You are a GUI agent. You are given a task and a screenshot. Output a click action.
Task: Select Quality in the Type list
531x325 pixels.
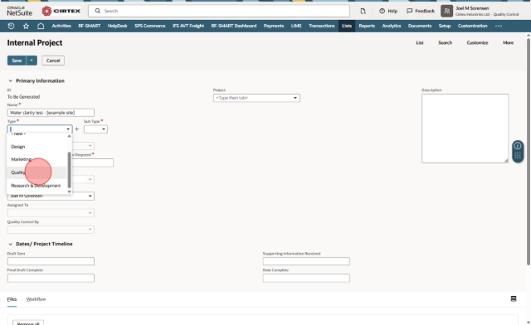pyautogui.click(x=37, y=172)
